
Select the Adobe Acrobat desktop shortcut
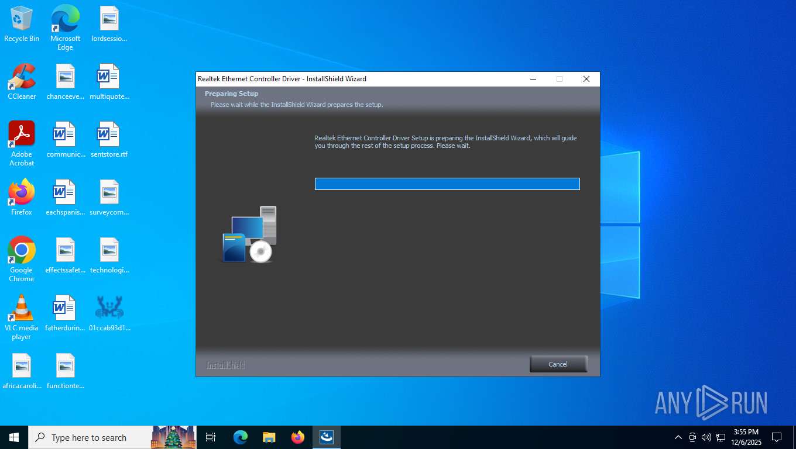coord(22,144)
